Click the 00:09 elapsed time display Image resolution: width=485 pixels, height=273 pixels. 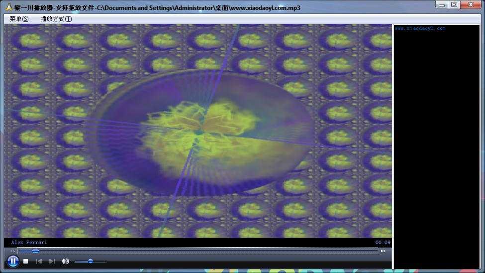383,242
